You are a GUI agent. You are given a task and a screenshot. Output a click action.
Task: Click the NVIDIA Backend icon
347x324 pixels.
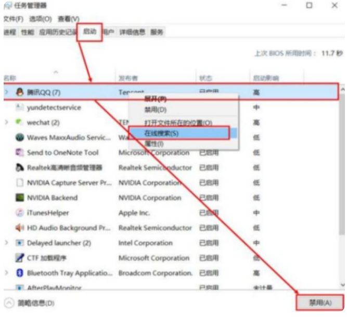coord(20,198)
